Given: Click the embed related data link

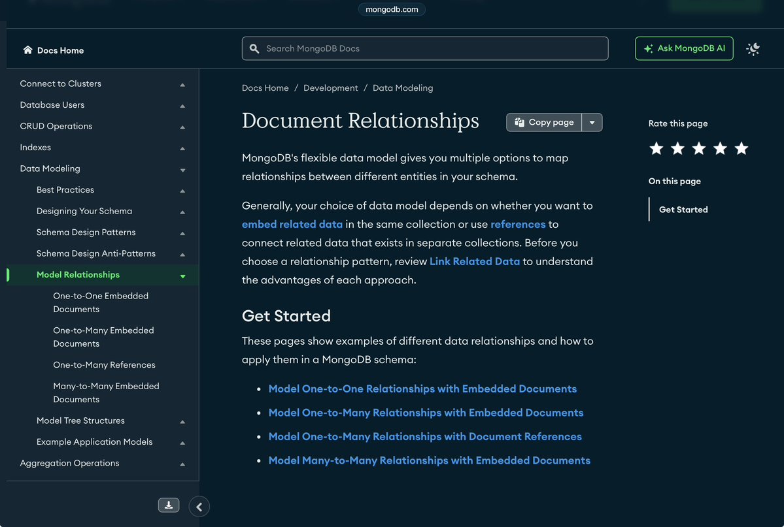Looking at the screenshot, I should tap(292, 223).
